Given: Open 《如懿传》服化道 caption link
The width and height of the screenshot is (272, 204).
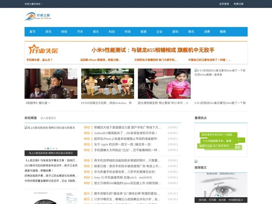Looking at the screenshot, I should 38,103.
